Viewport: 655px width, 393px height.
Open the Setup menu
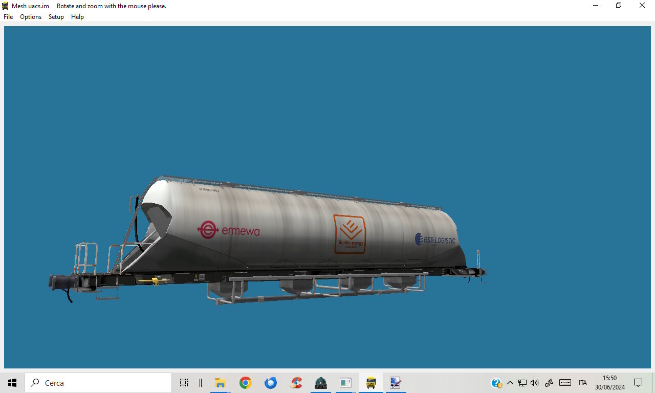tap(56, 17)
